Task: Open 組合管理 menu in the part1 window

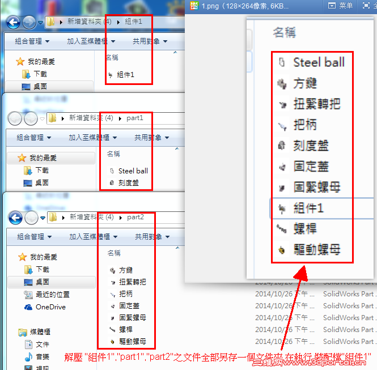Action: pos(33,138)
